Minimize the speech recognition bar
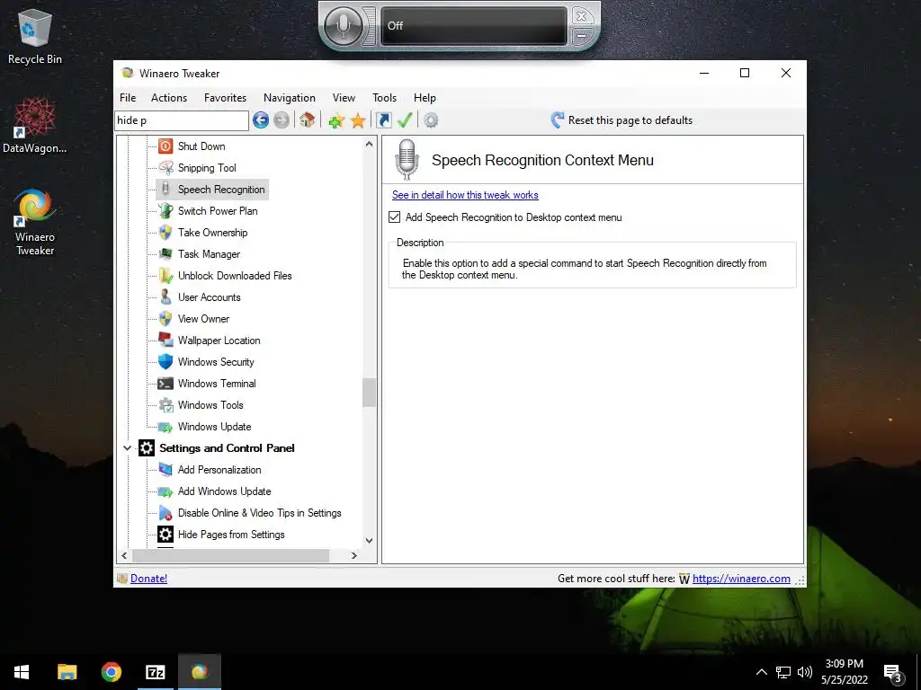921x690 pixels. [x=582, y=36]
